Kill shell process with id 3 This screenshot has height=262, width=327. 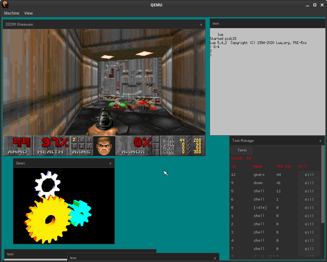[x=309, y=233]
